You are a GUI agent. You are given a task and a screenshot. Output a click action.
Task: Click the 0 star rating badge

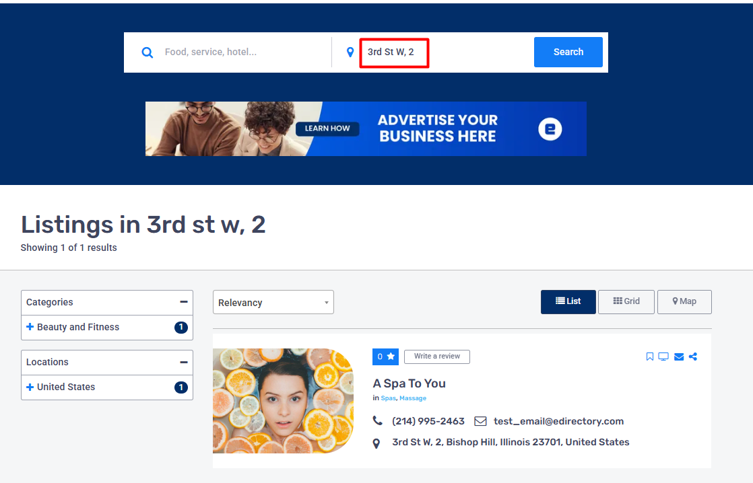[385, 357]
